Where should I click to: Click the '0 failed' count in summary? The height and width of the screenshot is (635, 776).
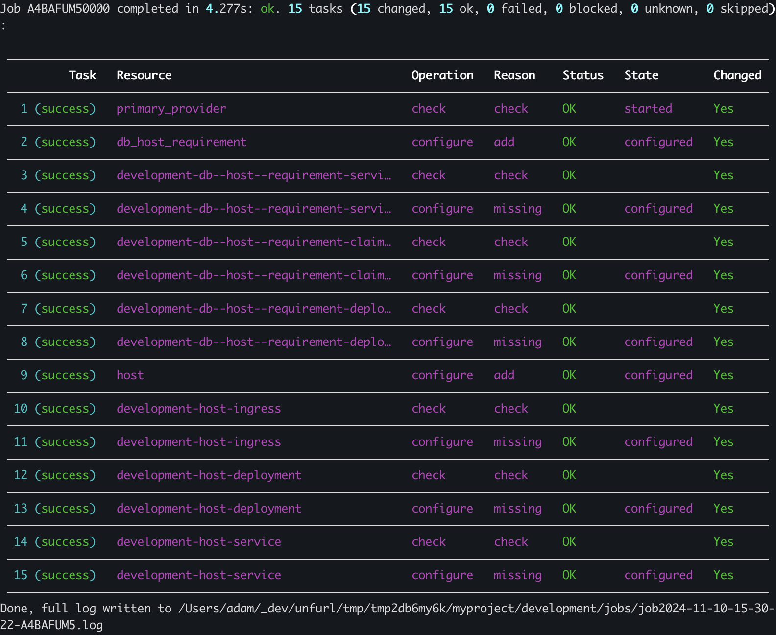(514, 9)
